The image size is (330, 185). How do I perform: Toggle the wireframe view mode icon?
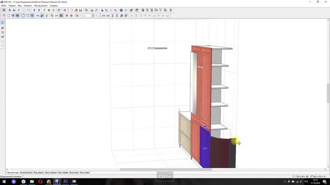[4, 15]
